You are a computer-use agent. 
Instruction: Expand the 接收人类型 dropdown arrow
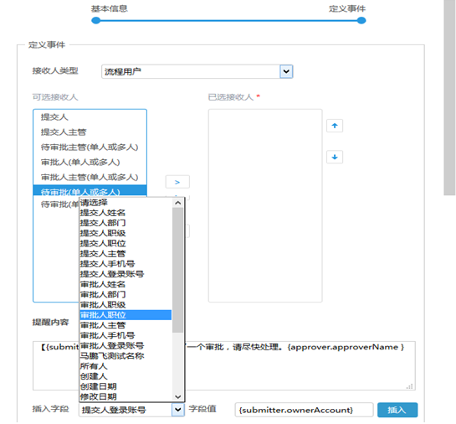[x=286, y=71]
